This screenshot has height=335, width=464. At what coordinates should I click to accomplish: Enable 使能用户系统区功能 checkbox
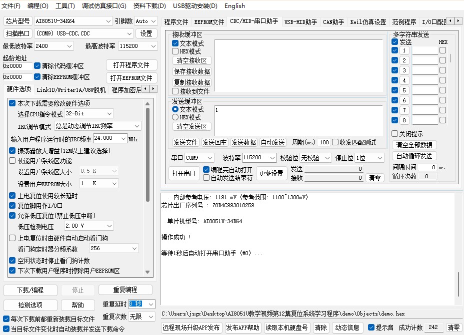coord(12,161)
